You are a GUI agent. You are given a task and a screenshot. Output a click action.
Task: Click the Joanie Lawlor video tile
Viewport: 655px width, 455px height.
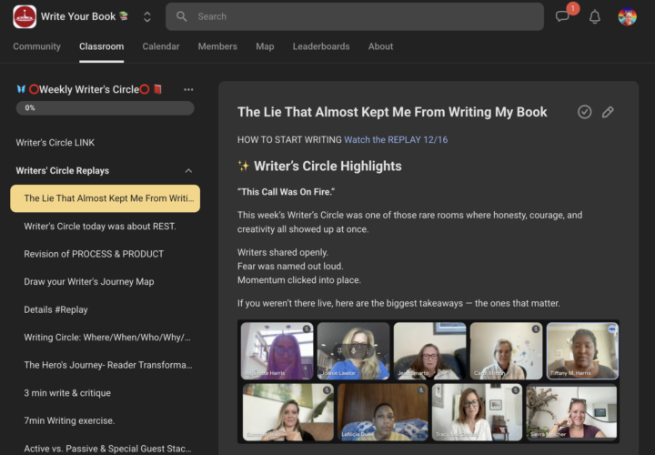(x=353, y=351)
